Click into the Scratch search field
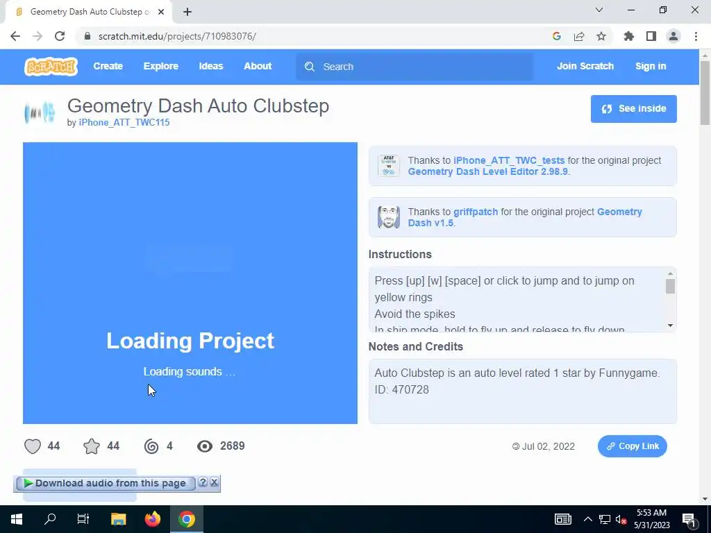This screenshot has width=711, height=533. point(415,67)
